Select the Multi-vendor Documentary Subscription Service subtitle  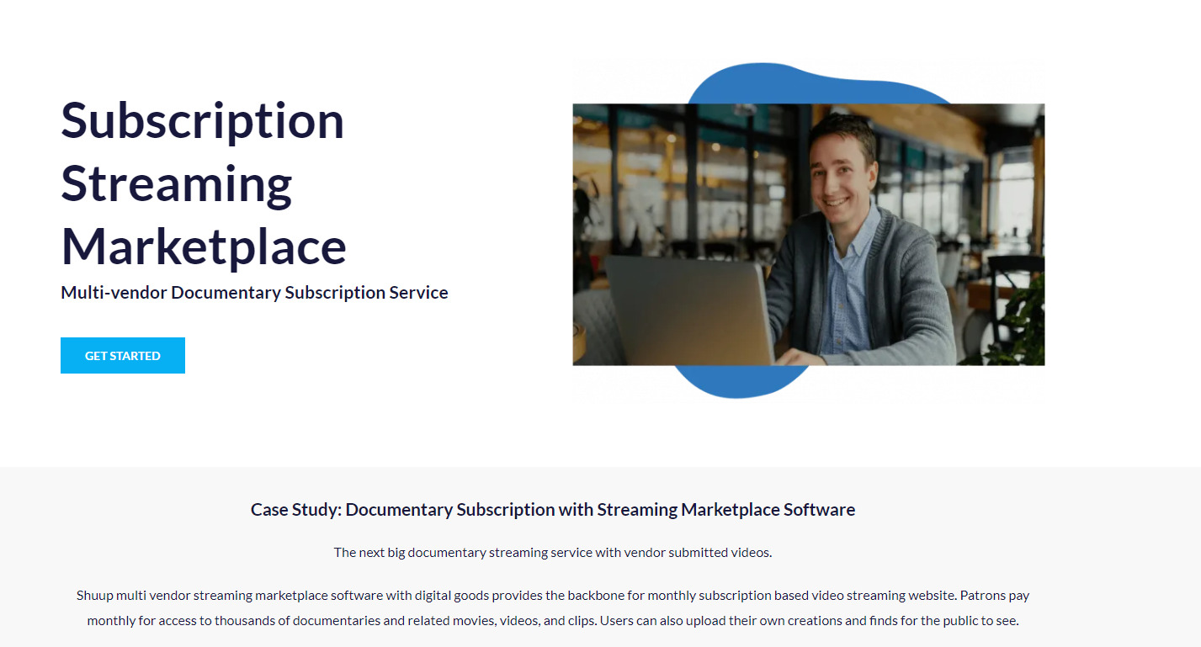(254, 293)
